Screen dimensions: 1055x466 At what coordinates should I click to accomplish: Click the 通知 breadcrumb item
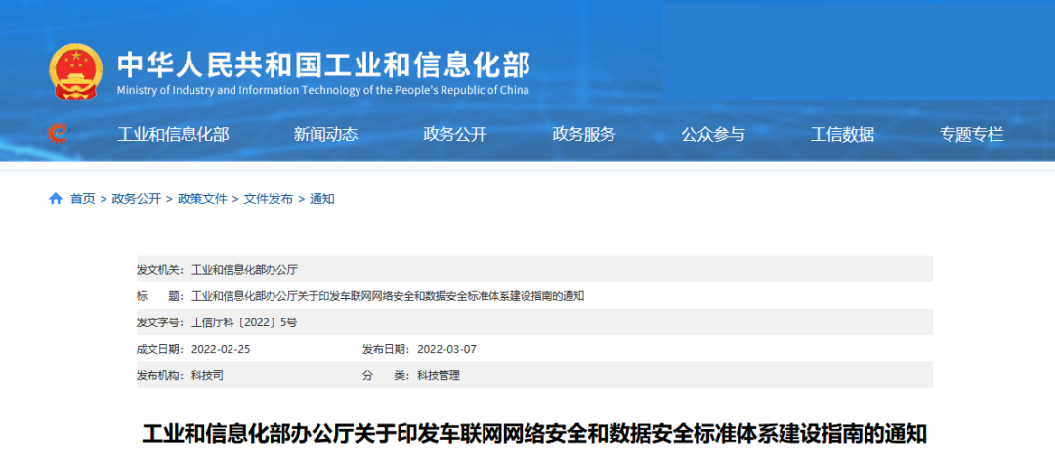pos(322,199)
